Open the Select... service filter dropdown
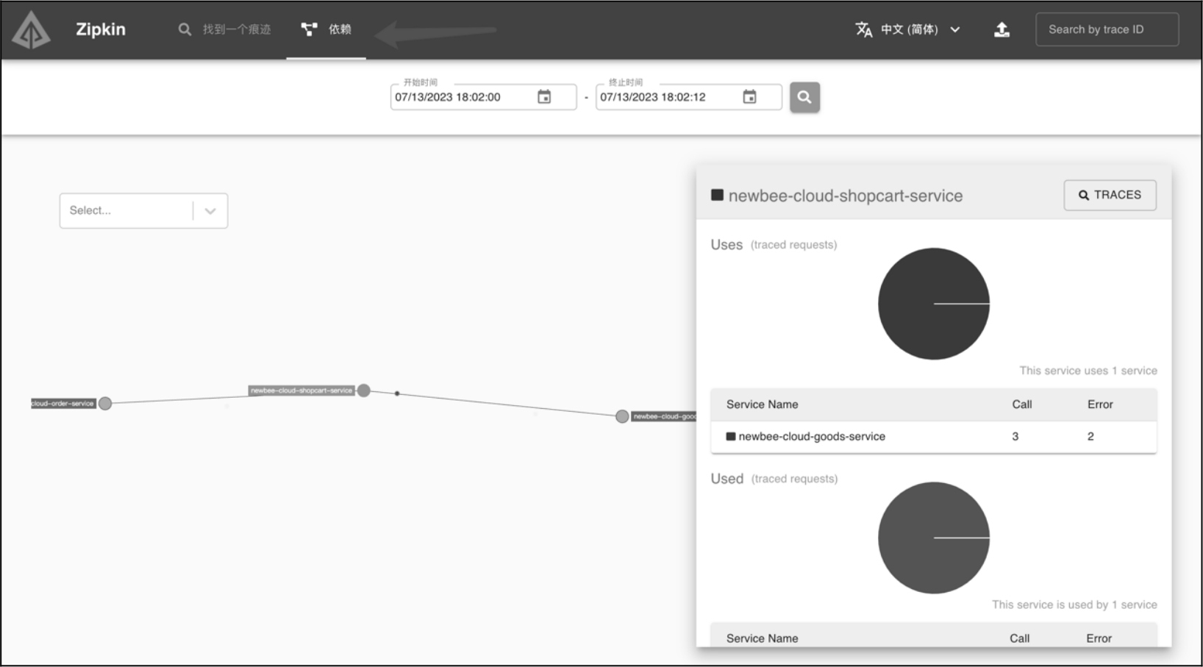This screenshot has height=667, width=1203. tap(143, 211)
